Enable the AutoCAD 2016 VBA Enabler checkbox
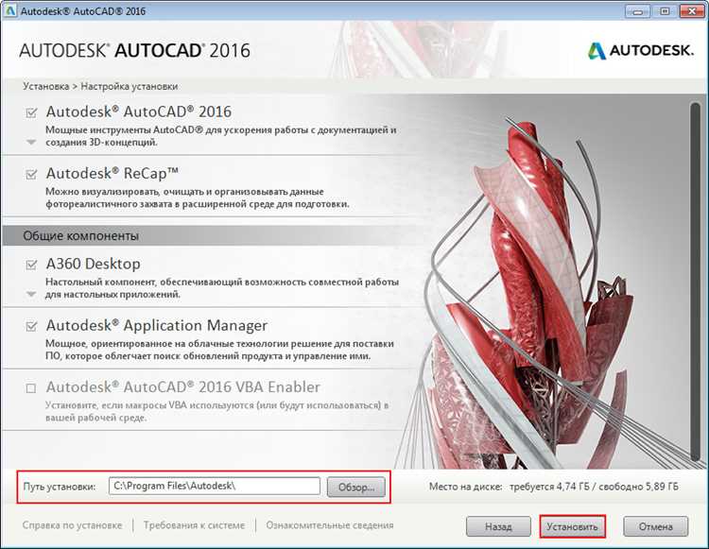709x549 pixels. 31,388
